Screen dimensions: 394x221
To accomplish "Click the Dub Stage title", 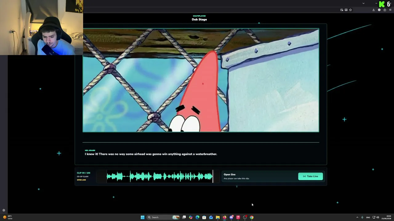I will click(x=199, y=19).
